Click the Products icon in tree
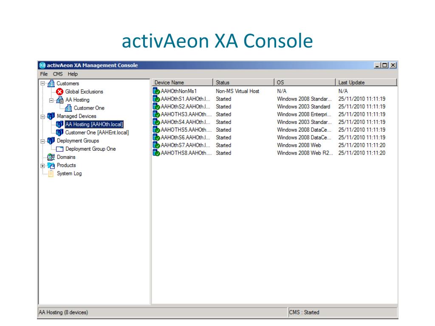This screenshot has height=326, width=435. (51, 165)
